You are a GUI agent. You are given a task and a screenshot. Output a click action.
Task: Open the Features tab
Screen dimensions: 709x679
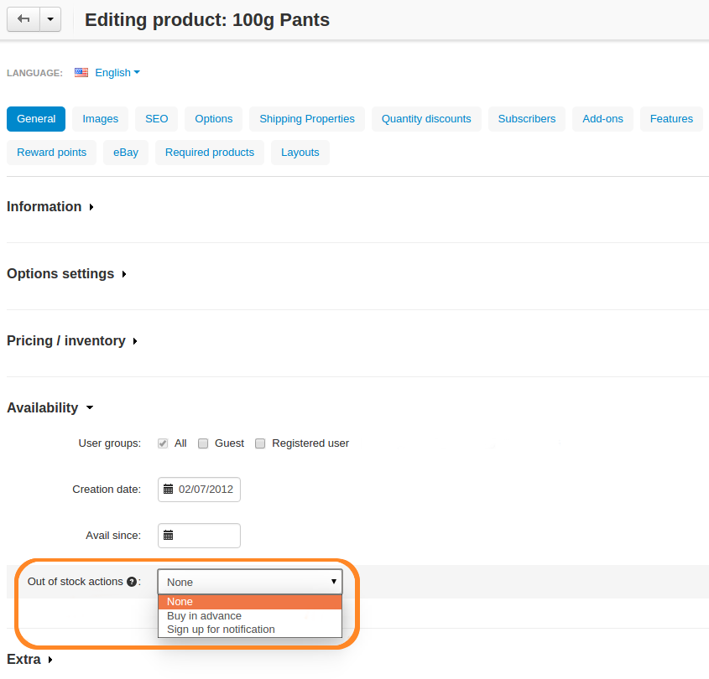(671, 119)
